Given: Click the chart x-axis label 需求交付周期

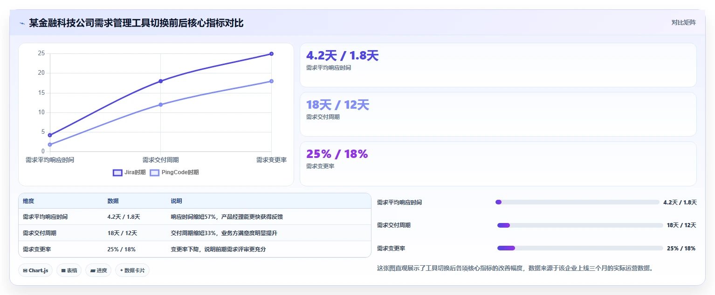Looking at the screenshot, I should click(161, 160).
